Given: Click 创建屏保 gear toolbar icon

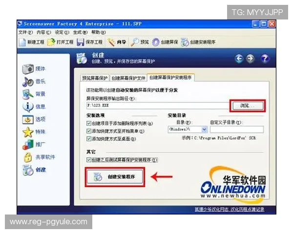Looking at the screenshot, I should tap(156, 42).
